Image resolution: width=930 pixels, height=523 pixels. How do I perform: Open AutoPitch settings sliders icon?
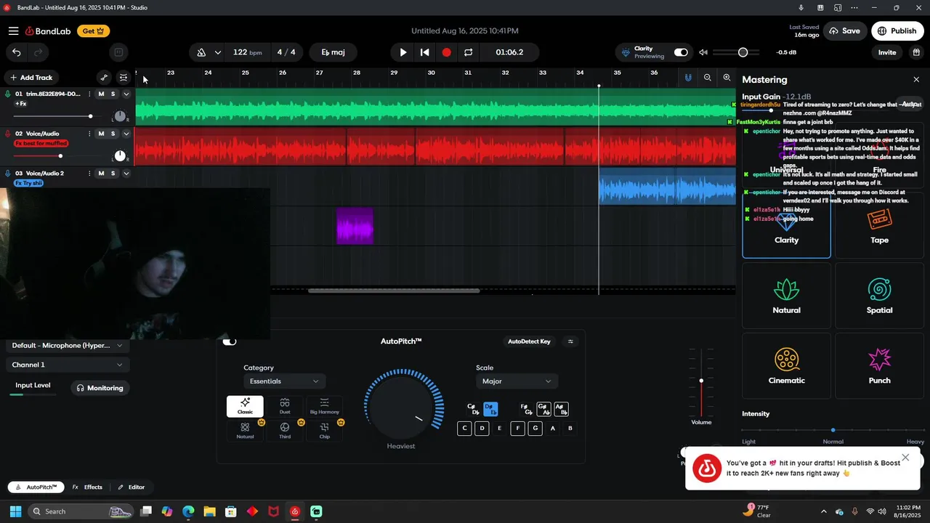570,341
